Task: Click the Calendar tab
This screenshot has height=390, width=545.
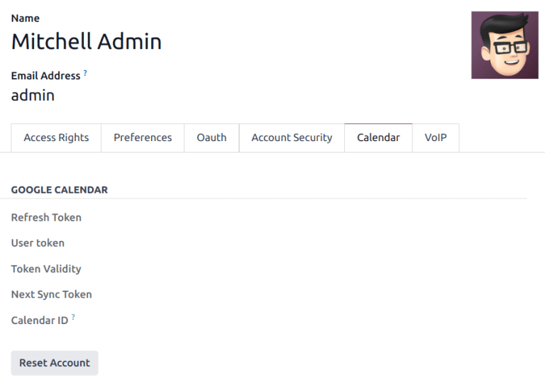Action: pyautogui.click(x=378, y=138)
